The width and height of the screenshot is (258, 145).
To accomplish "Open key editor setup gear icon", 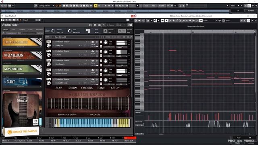I will tap(256, 21).
